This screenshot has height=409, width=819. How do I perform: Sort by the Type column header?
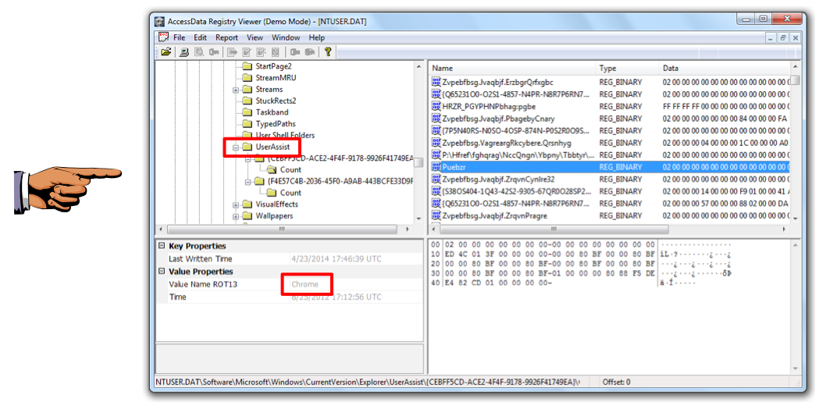point(627,69)
